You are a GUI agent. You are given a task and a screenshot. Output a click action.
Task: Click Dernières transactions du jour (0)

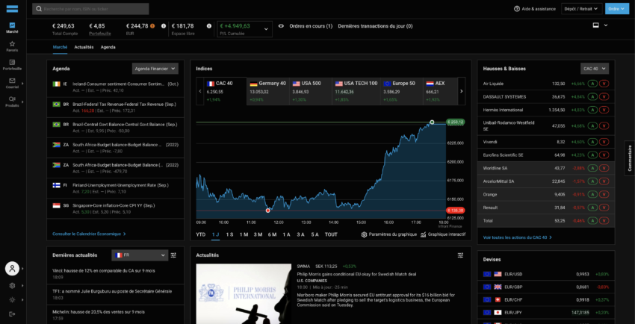pyautogui.click(x=375, y=26)
